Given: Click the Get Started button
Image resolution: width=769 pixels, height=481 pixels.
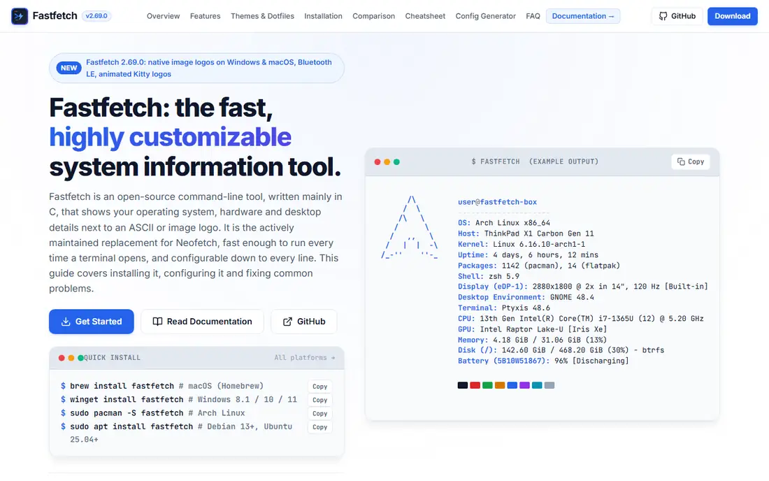Looking at the screenshot, I should (x=91, y=322).
